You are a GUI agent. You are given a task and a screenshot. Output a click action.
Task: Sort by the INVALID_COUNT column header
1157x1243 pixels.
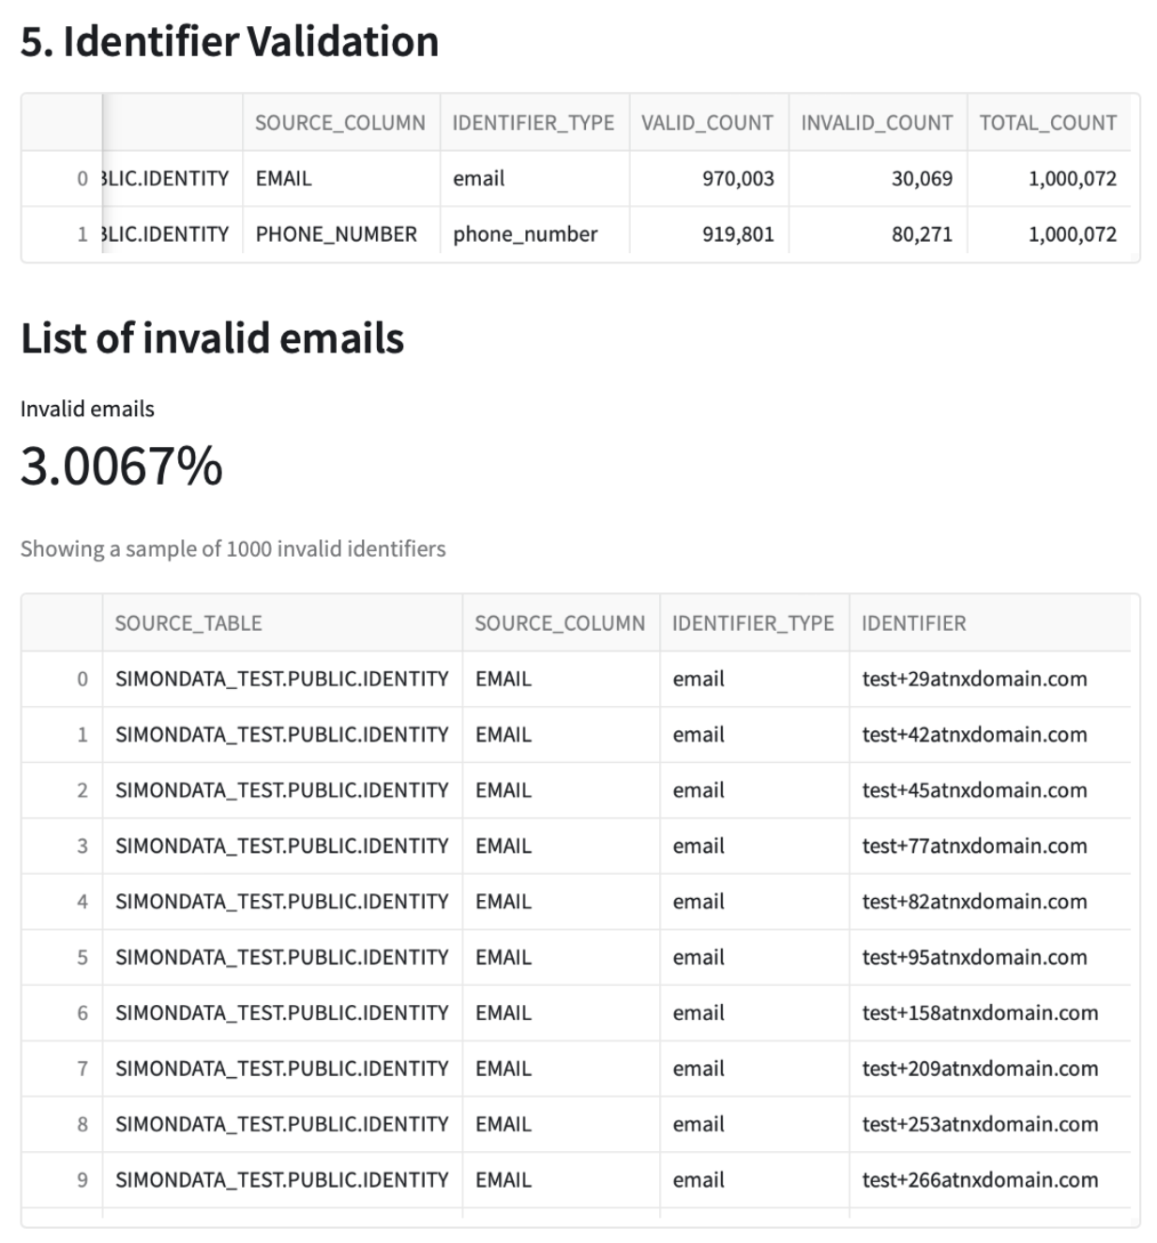point(874,122)
